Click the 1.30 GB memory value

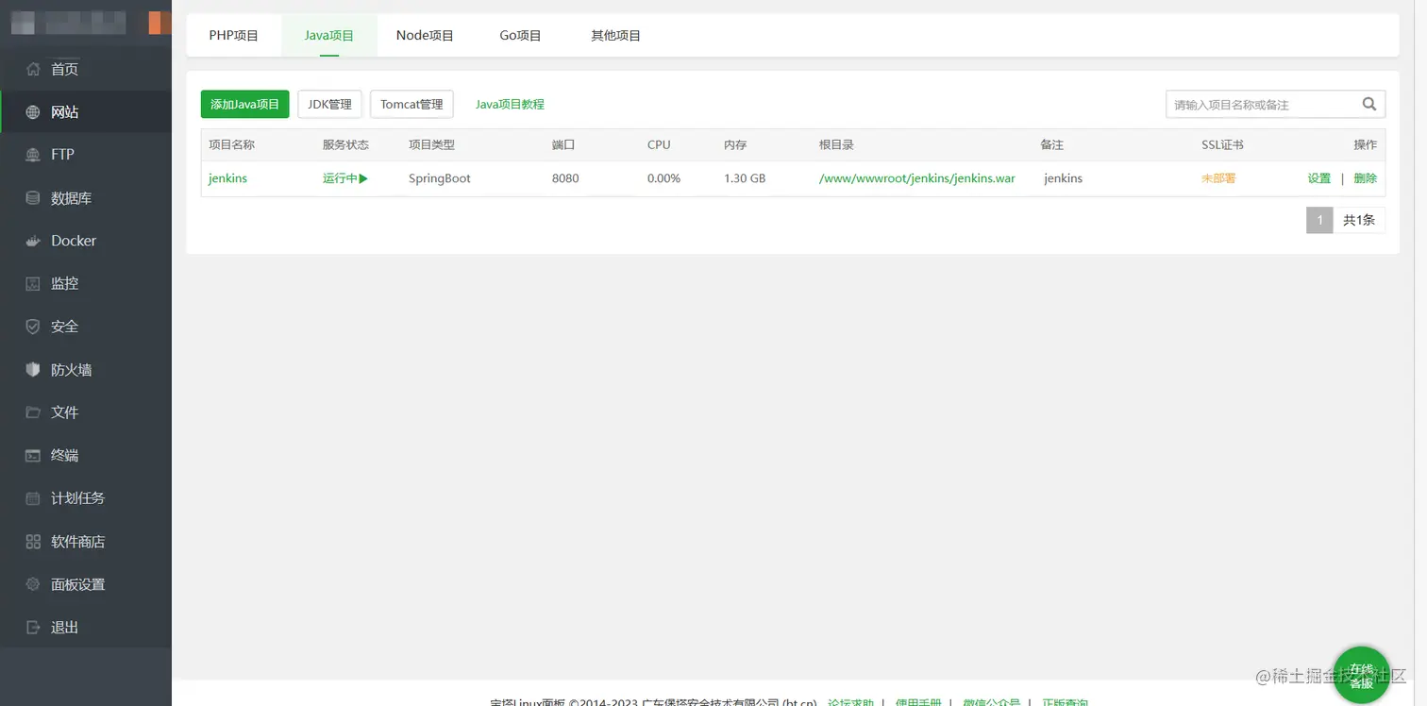(745, 178)
